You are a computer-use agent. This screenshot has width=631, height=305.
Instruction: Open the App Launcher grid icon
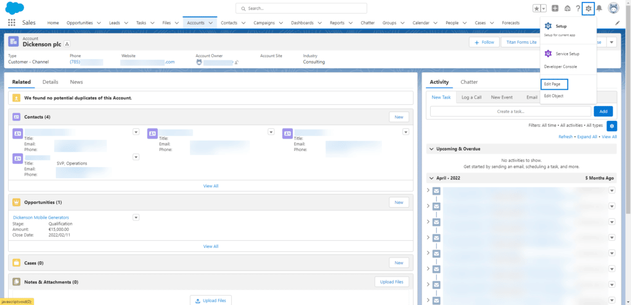pos(11,23)
